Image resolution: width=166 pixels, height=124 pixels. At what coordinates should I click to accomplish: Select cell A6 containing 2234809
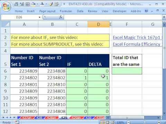[24, 71]
